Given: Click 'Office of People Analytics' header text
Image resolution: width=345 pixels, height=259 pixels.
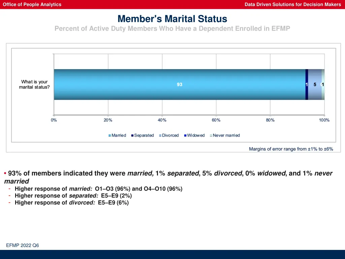Looking at the screenshot, I should pos(32,4).
